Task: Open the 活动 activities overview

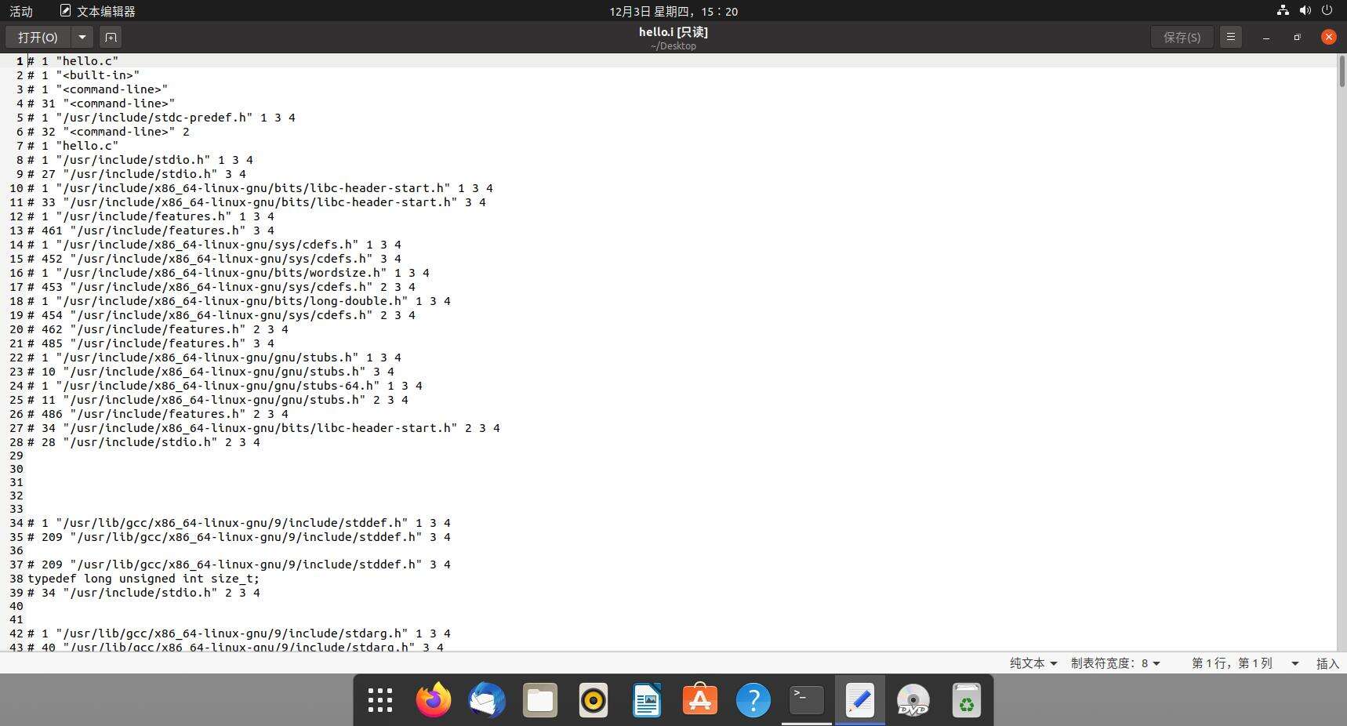Action: (x=21, y=11)
